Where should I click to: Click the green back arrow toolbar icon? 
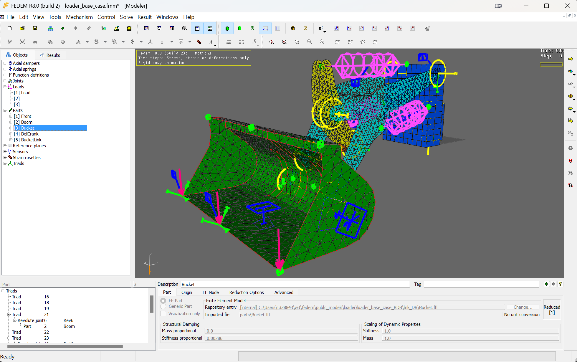[x=63, y=28]
